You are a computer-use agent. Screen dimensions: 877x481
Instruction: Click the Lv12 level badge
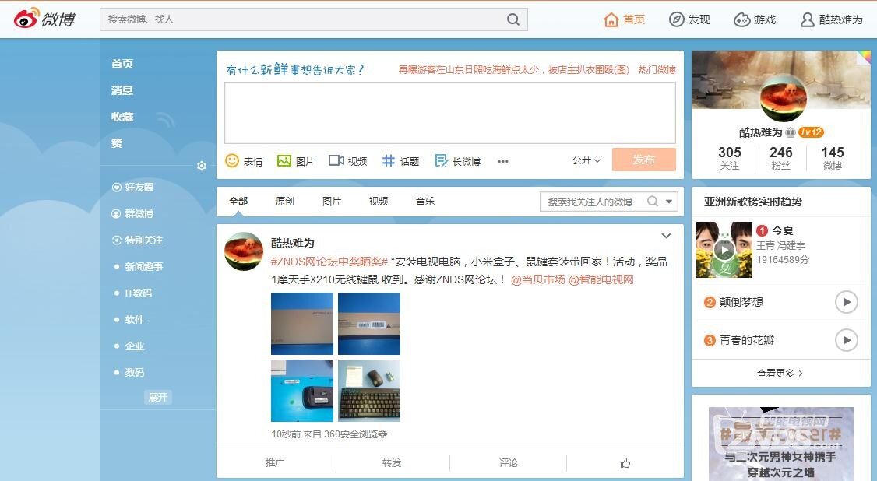pos(811,132)
